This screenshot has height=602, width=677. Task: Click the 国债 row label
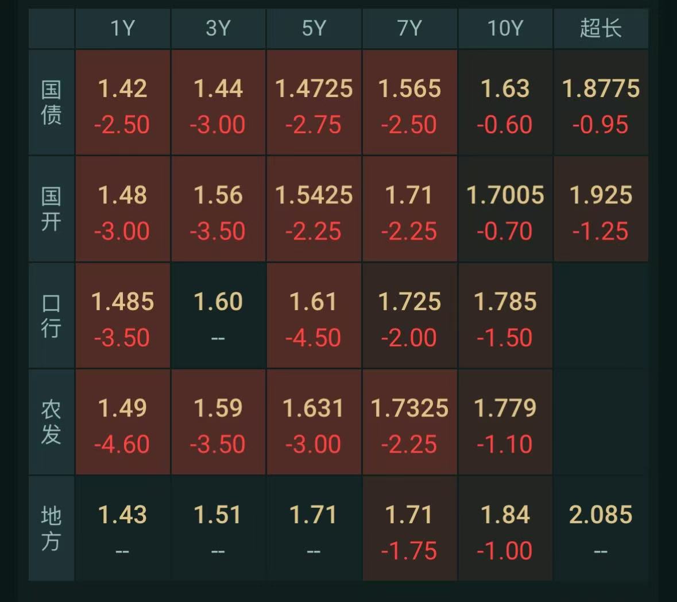[x=51, y=102]
